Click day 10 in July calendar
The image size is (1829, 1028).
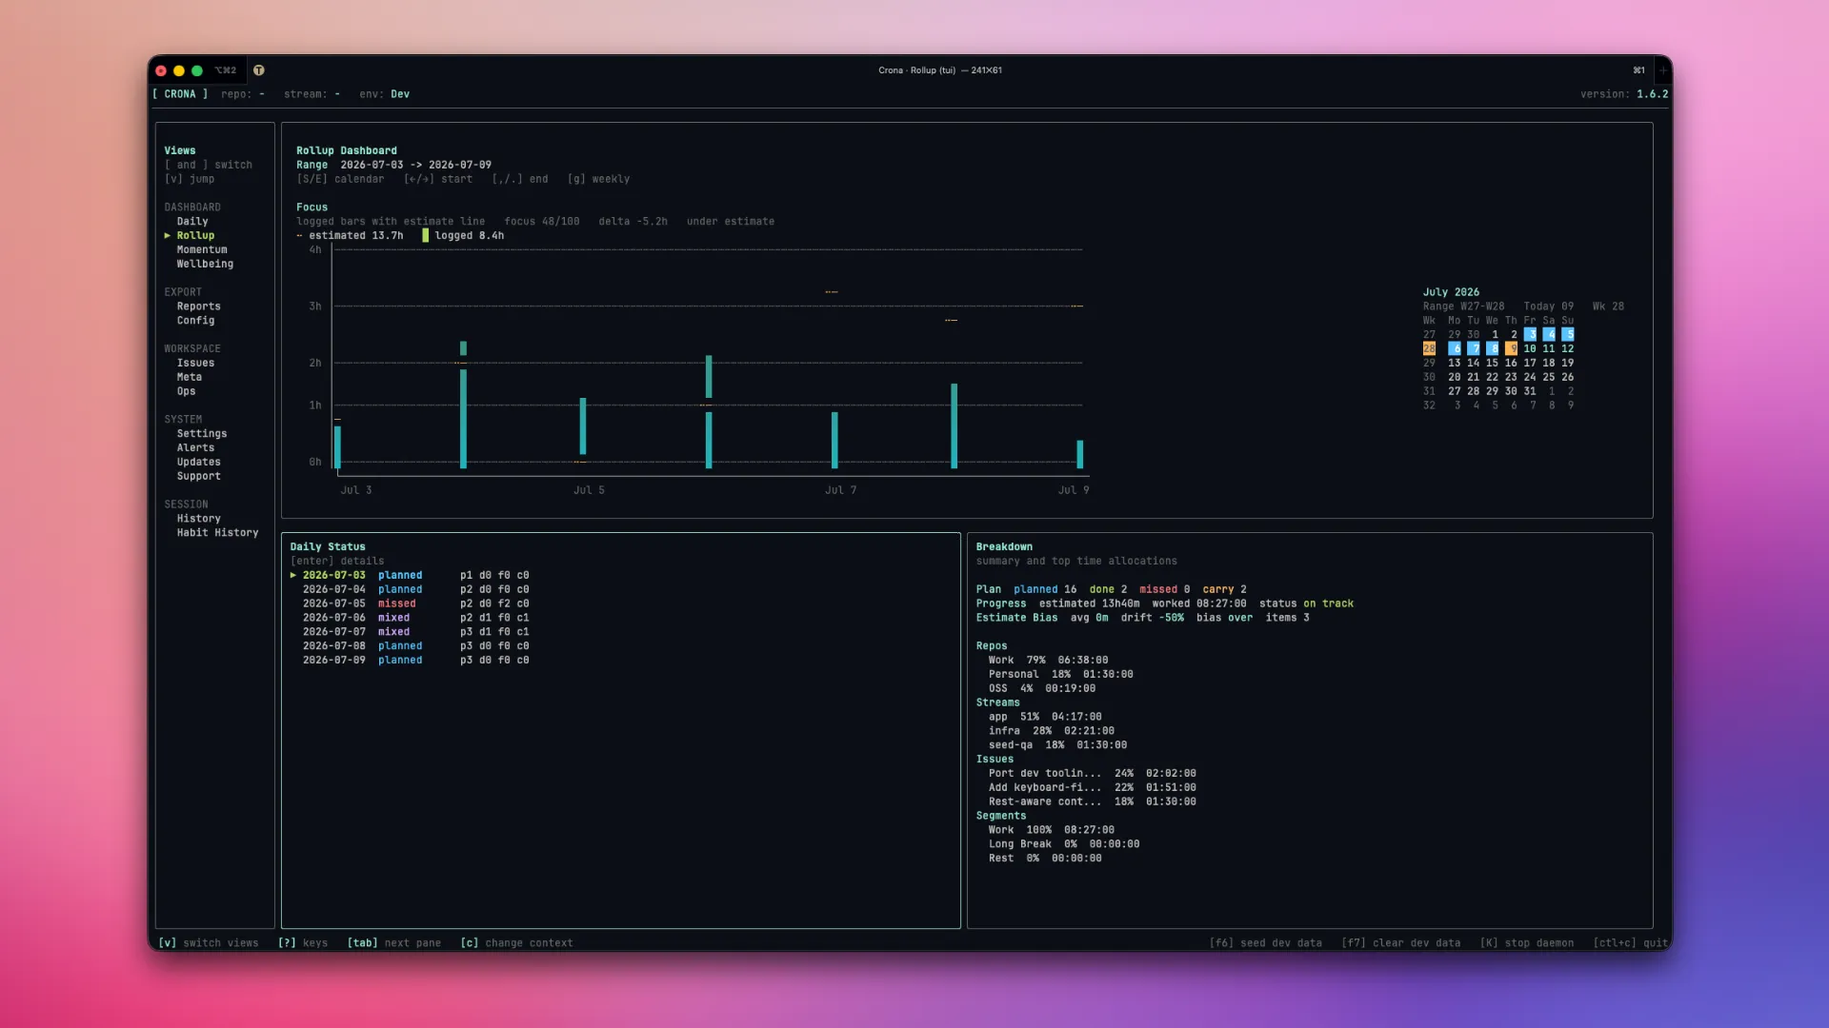1529,349
